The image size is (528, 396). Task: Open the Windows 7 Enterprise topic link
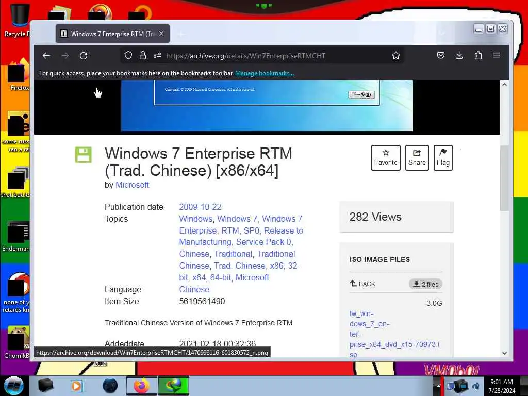pos(241,225)
